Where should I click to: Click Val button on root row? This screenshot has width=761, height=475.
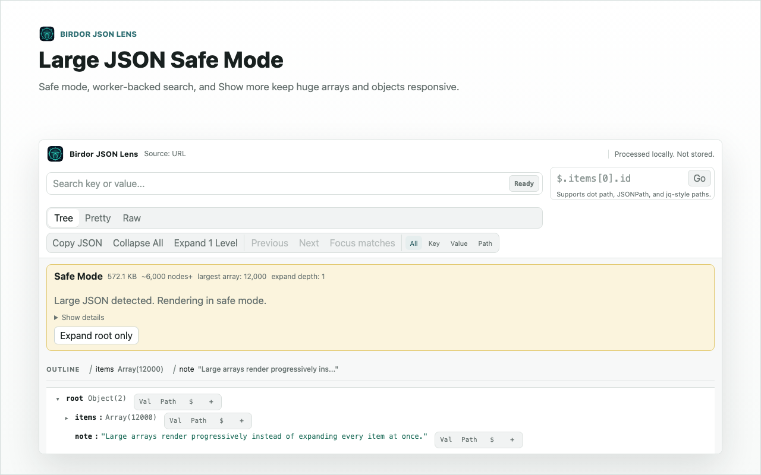145,402
